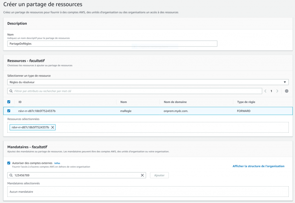Uncheck the rslvr-rr-d87c18b5f7524337b row checkbox

pyautogui.click(x=9, y=111)
